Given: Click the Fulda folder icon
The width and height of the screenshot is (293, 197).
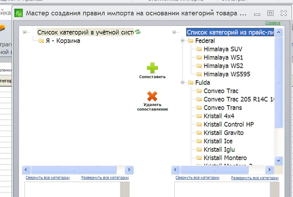Looking at the screenshot, I should click(191, 82).
